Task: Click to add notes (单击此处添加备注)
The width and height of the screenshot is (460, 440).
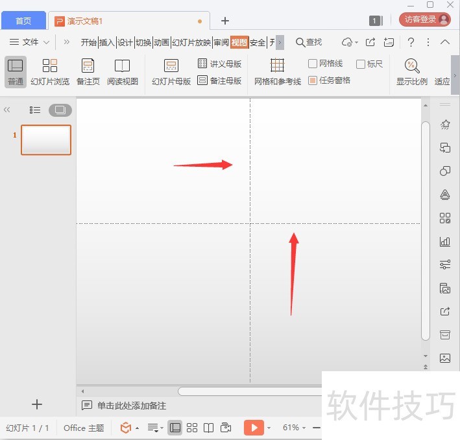Action: coord(132,406)
